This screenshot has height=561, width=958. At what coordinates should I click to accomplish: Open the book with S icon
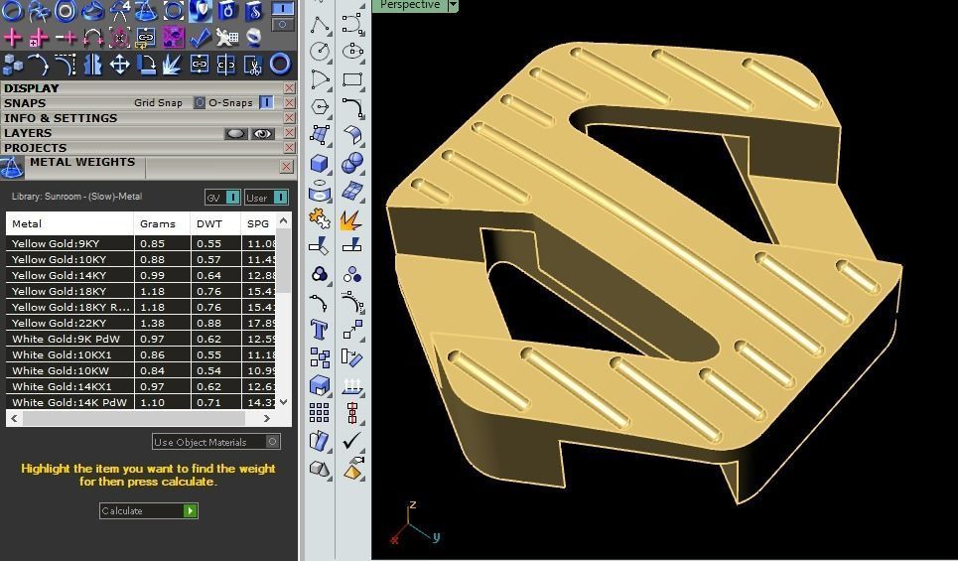[x=254, y=10]
